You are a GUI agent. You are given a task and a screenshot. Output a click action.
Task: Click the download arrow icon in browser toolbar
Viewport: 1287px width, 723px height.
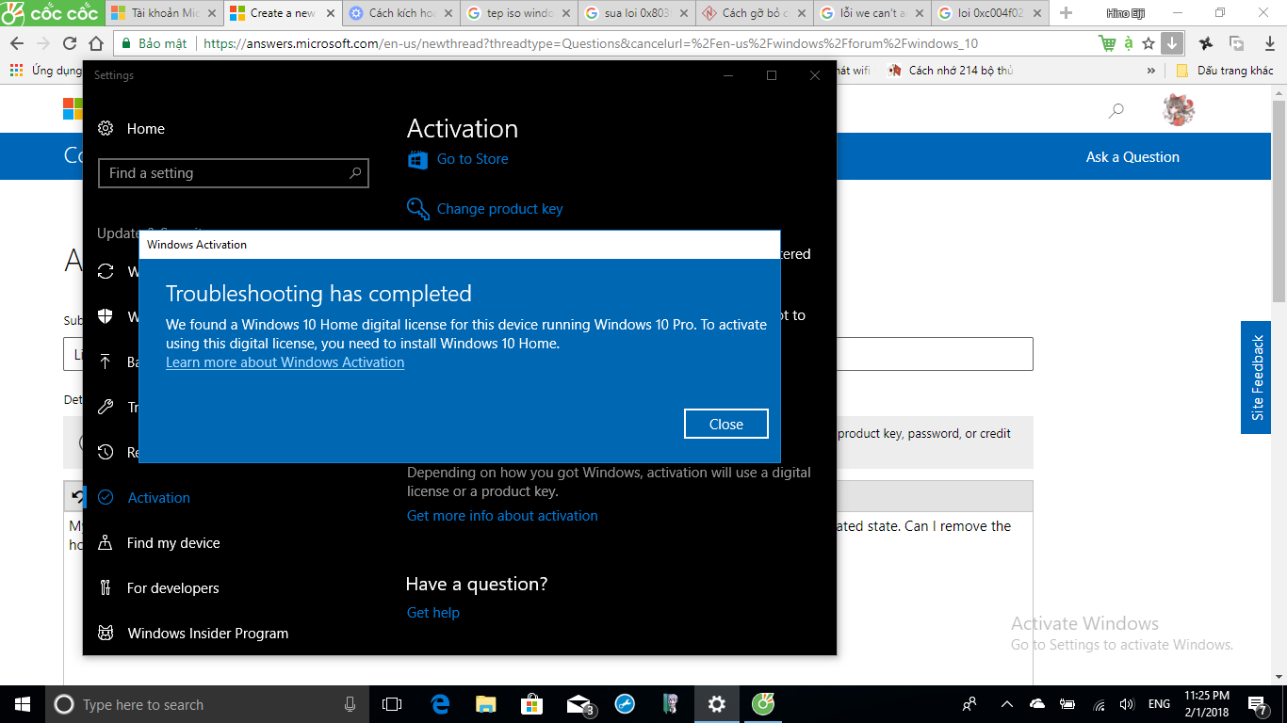pyautogui.click(x=1171, y=43)
